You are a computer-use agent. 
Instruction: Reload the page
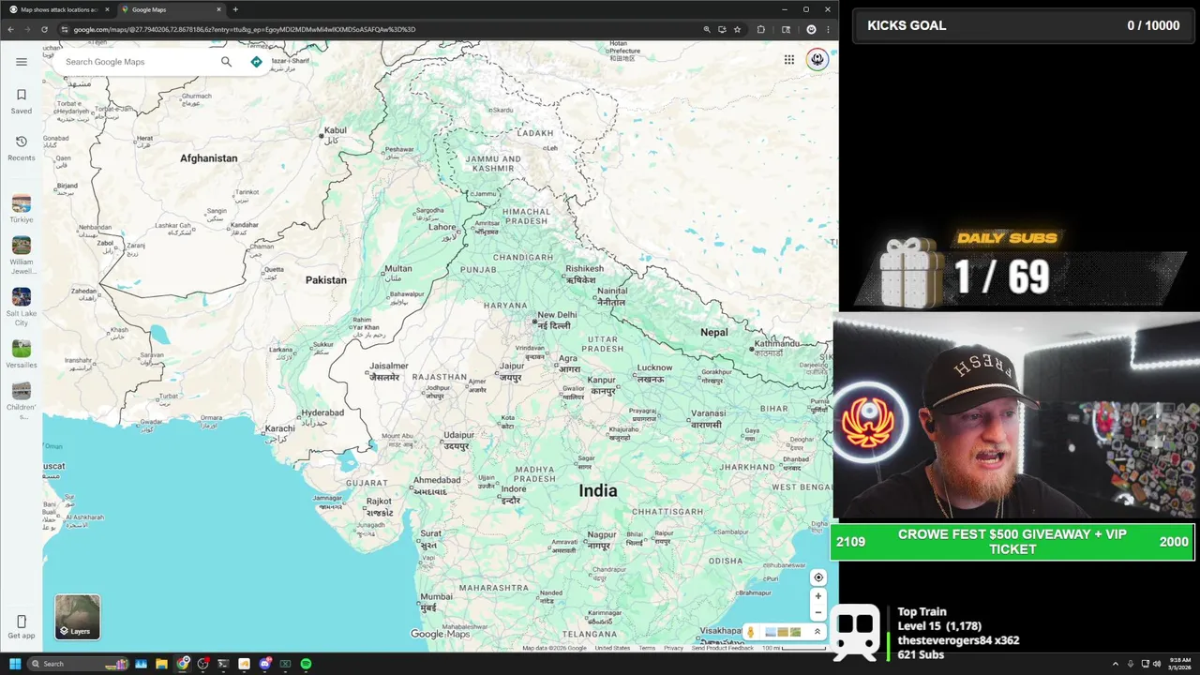pyautogui.click(x=43, y=29)
